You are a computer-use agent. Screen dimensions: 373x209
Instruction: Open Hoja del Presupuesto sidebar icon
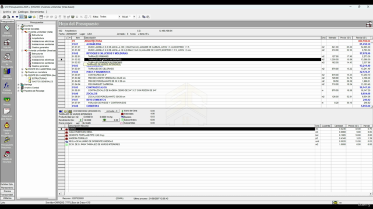click(7, 45)
